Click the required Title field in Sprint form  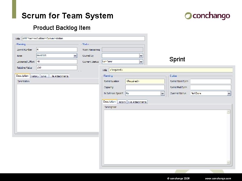point(171,70)
